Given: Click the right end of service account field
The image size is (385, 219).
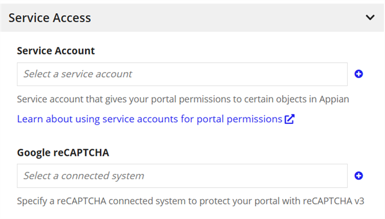Looking at the screenshot, I should coord(339,74).
